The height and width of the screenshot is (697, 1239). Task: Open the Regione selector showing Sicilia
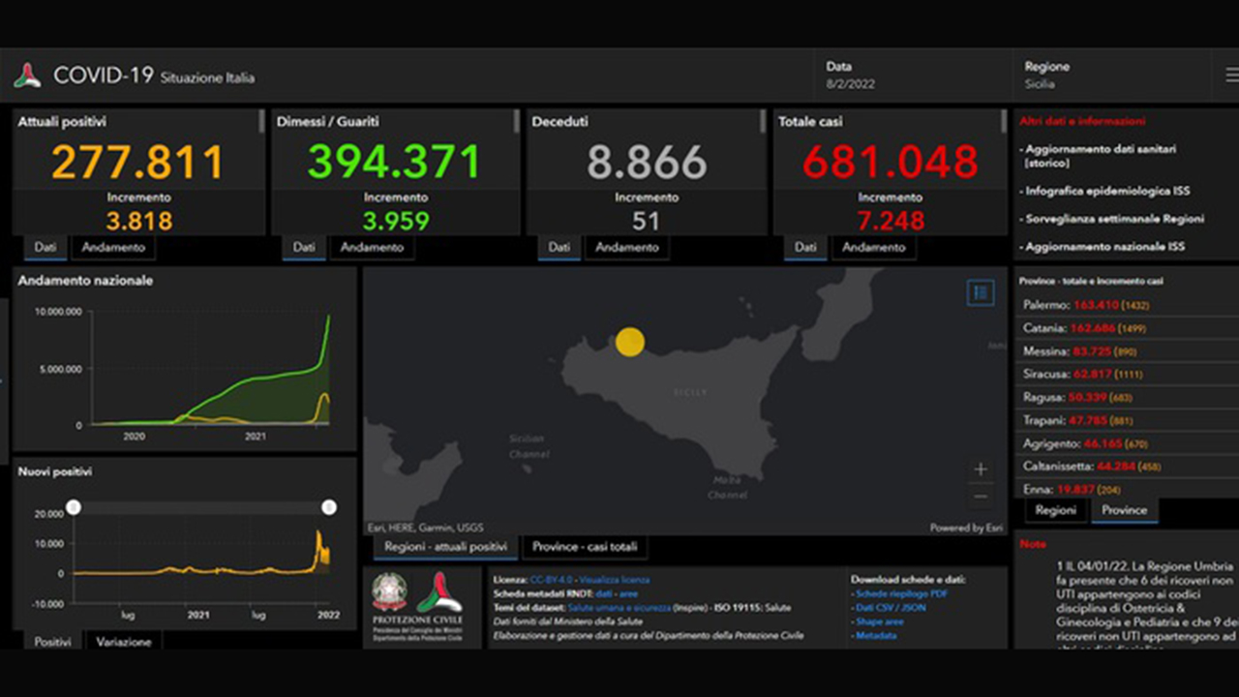1047,76
